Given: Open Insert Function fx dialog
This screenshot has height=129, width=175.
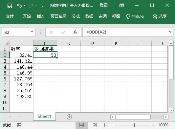Looking at the screenshot, I should coord(75,32).
